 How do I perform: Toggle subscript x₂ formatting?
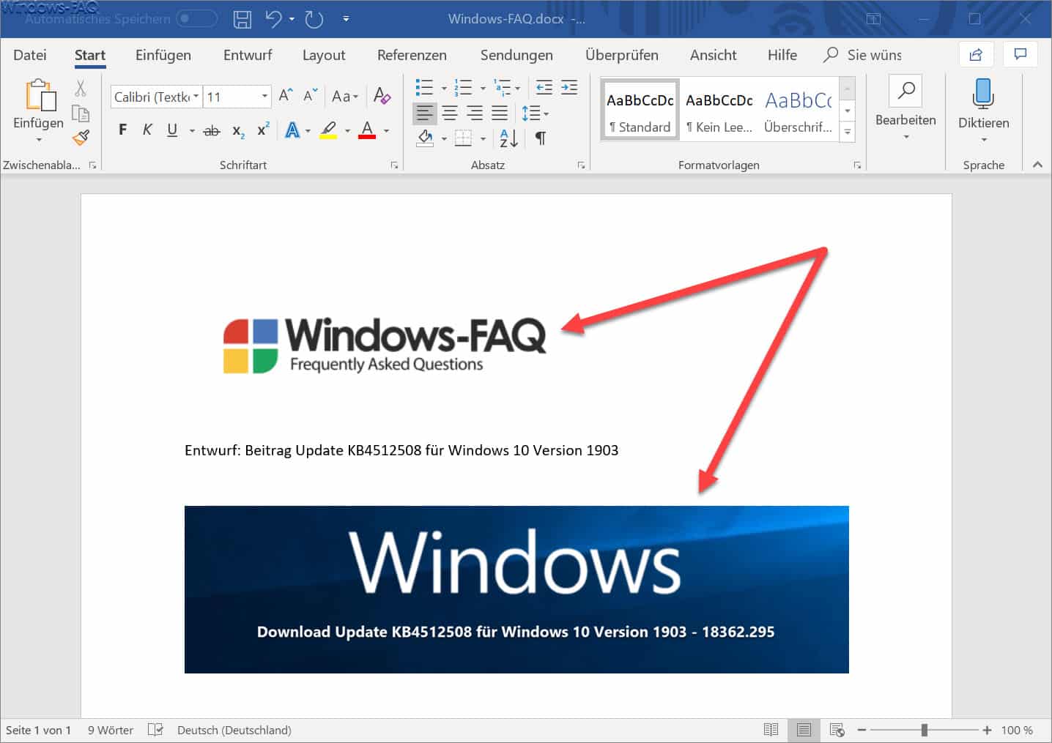point(238,130)
